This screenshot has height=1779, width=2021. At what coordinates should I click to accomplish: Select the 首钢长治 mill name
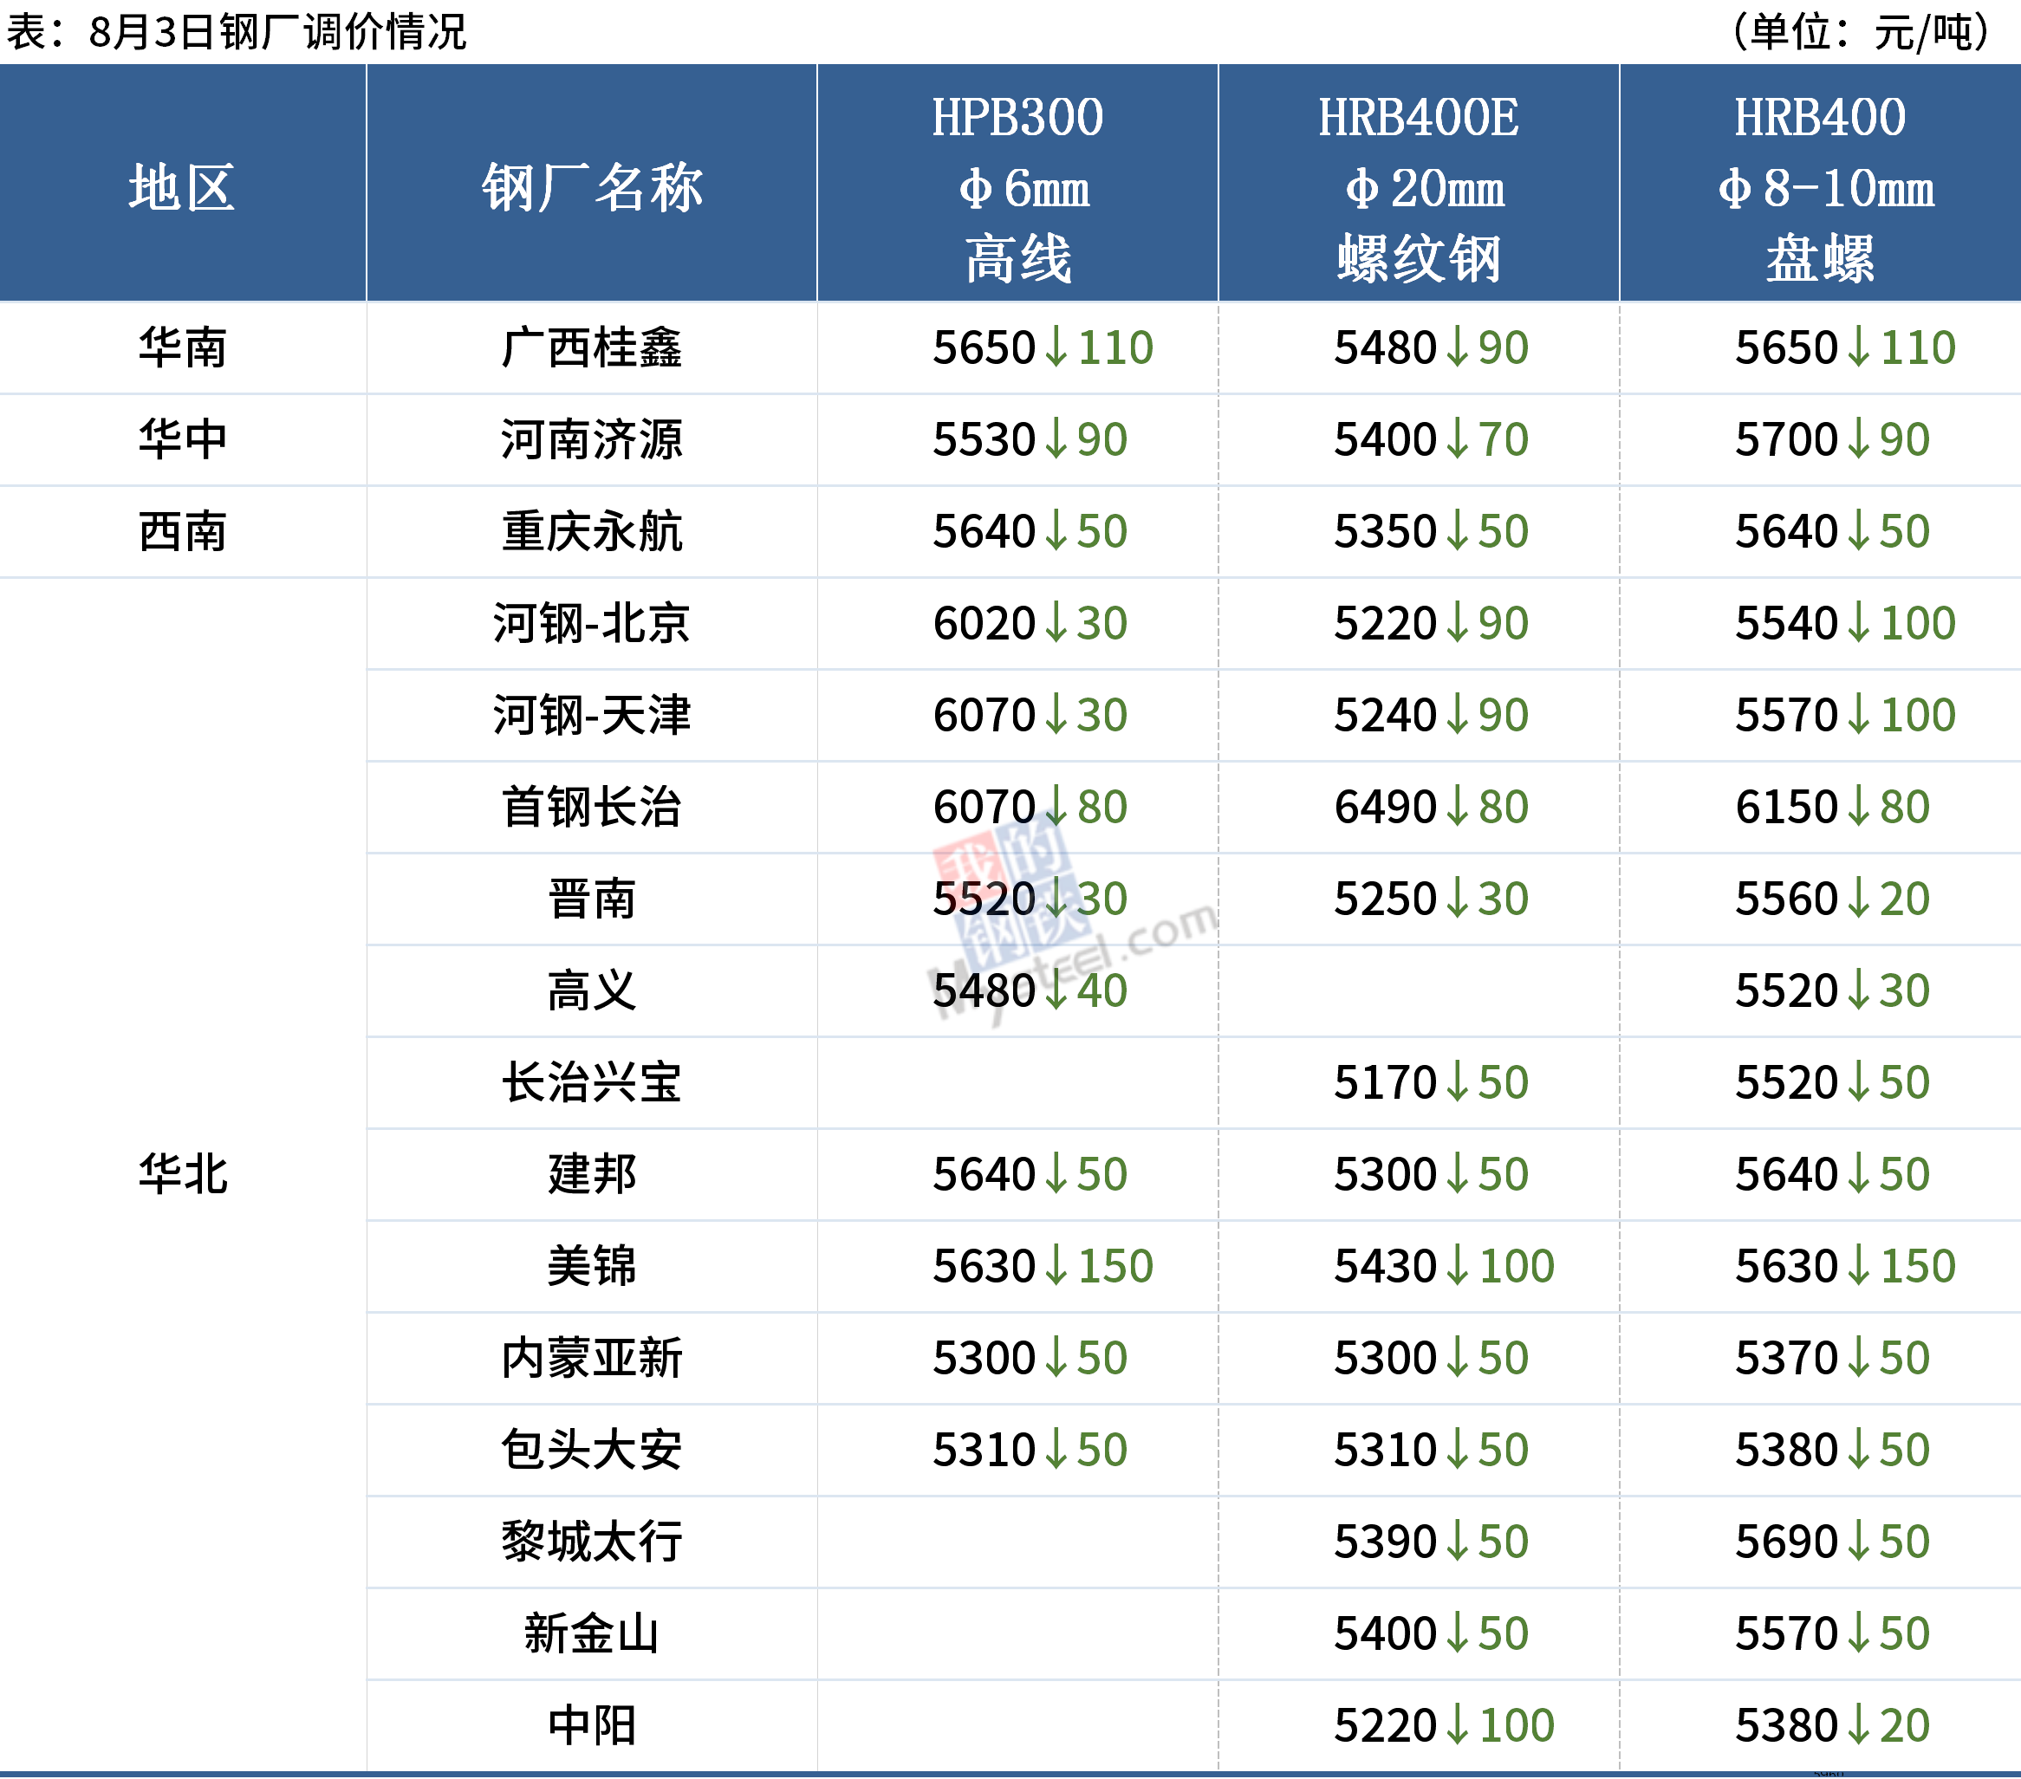[x=591, y=807]
